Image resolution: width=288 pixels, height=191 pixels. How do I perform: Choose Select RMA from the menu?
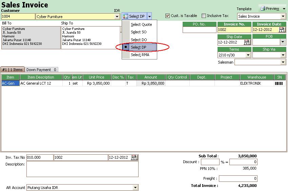140,55
